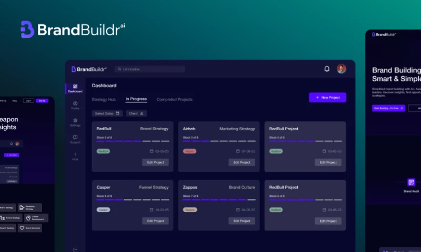
Task: Focus the Let's Explore search field
Action: (x=150, y=69)
